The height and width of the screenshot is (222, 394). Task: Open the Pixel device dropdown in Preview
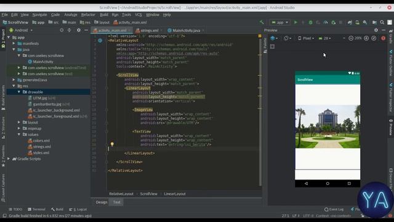306,38
